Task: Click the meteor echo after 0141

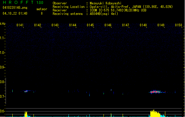Action: click(26, 91)
